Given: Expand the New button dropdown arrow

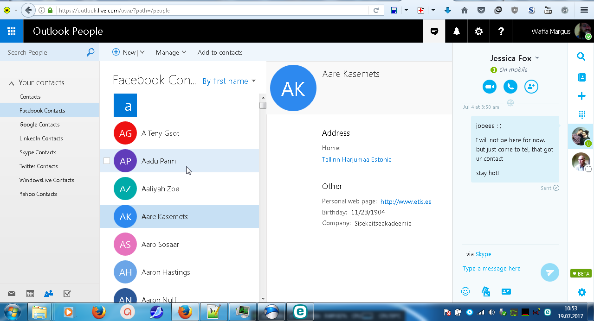Looking at the screenshot, I should tap(142, 52).
